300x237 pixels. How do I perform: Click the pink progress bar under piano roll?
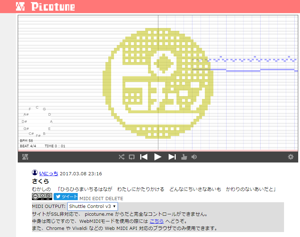(x=158, y=151)
